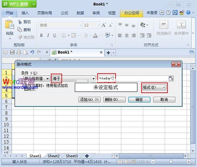
Task: Click the text orientation icon
Action: coord(143,25)
